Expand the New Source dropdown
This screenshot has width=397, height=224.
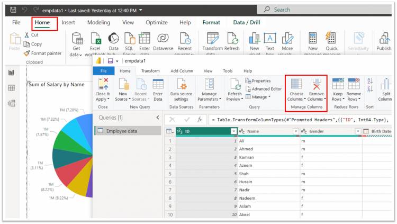tap(130, 99)
